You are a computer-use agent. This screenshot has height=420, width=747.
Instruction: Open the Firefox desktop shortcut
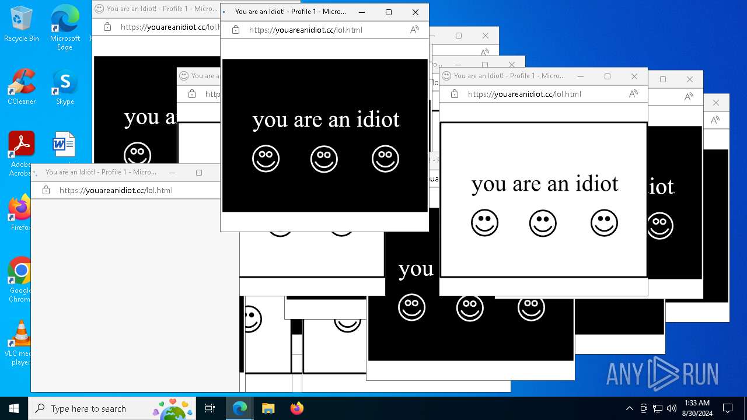(20, 213)
